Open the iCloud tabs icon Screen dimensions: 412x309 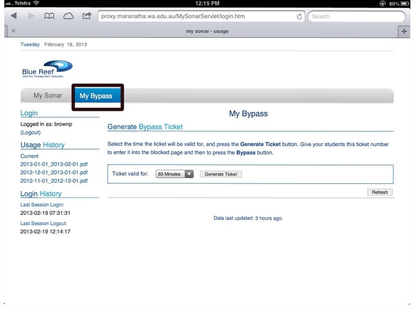pos(68,16)
